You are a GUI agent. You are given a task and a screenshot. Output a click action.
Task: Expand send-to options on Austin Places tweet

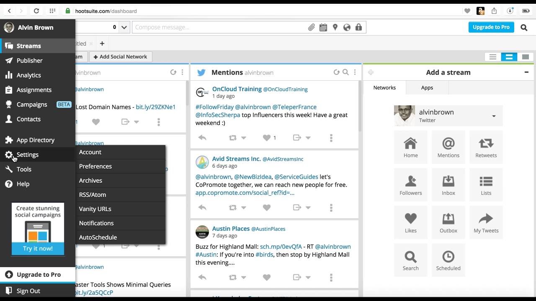point(308,278)
